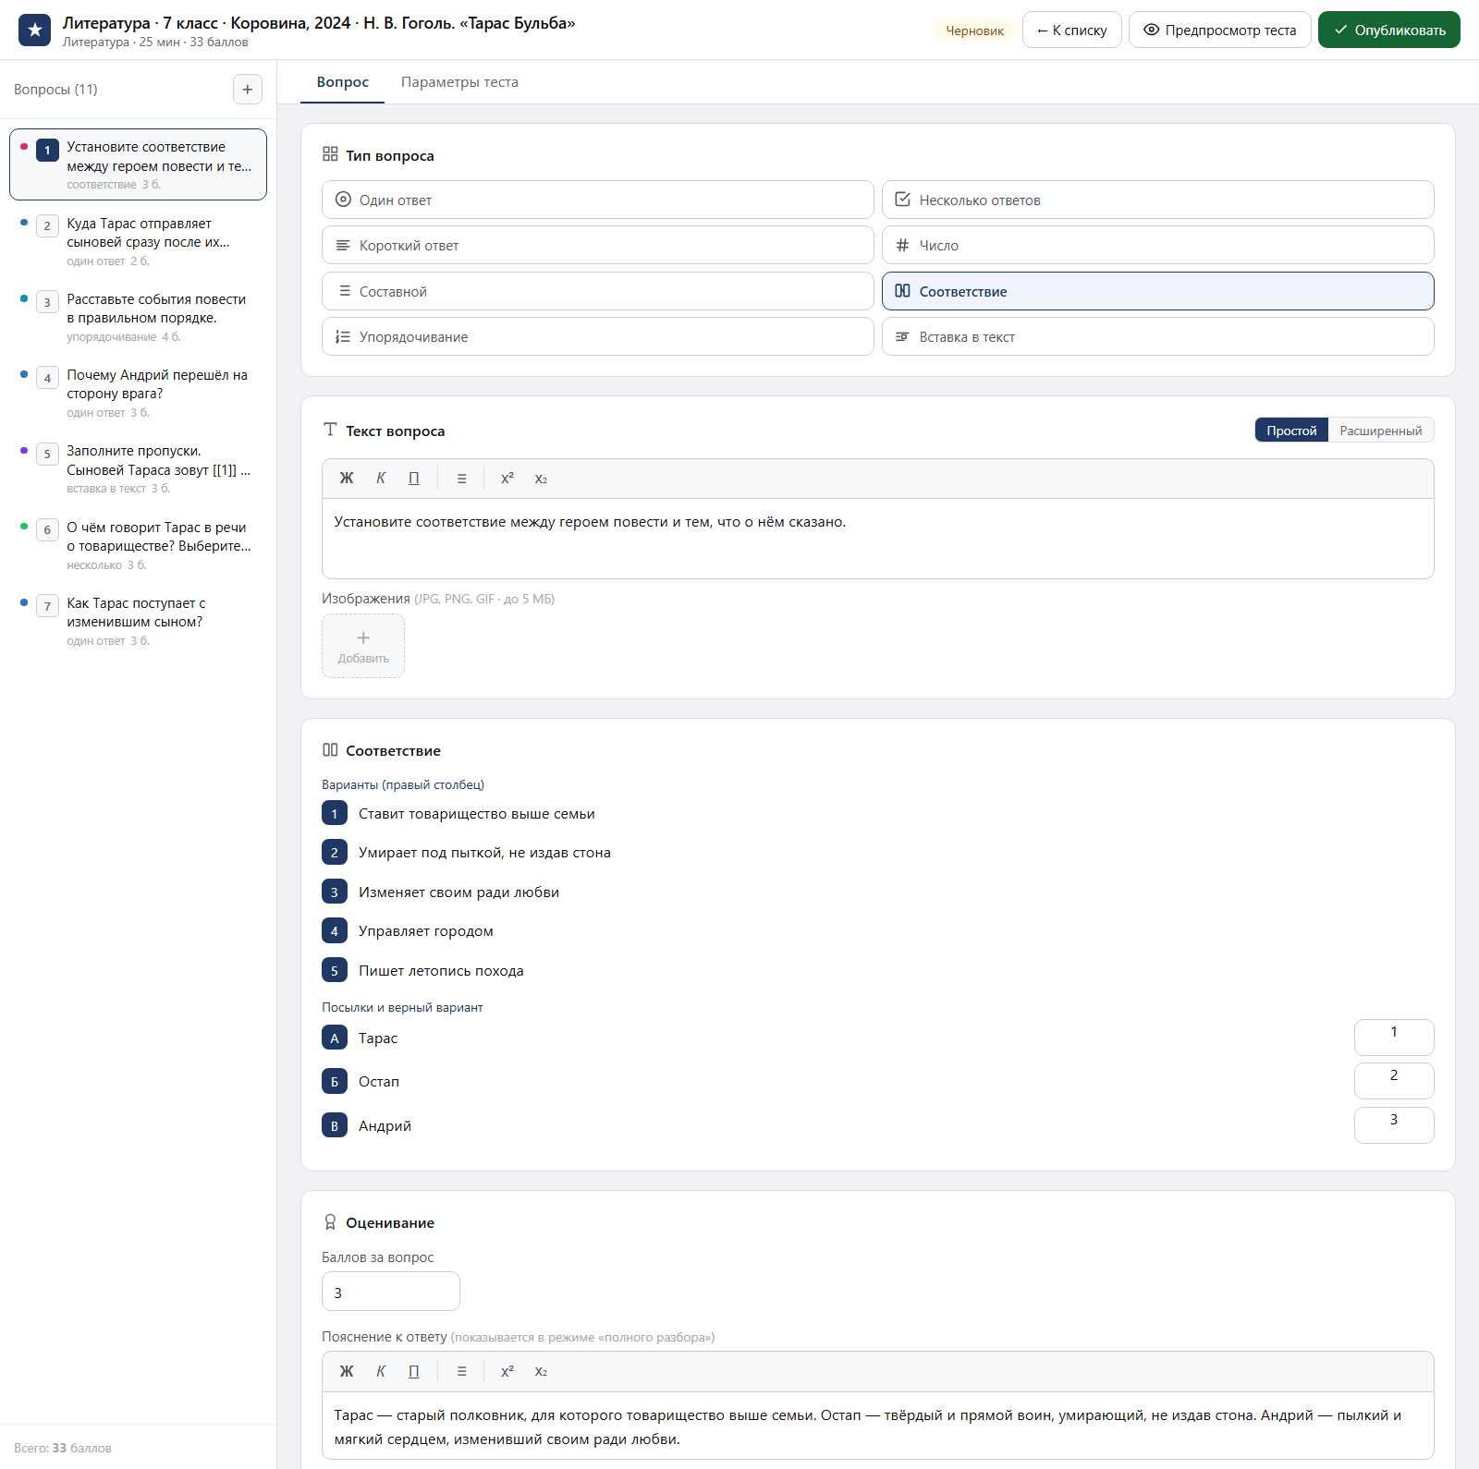
Task: Open question 1 'Установите соответствие' in sidebar
Action: (138, 164)
